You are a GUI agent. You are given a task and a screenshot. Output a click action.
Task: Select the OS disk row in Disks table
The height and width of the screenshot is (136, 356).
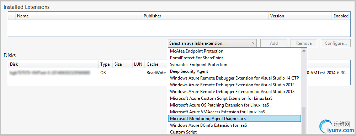179,73
